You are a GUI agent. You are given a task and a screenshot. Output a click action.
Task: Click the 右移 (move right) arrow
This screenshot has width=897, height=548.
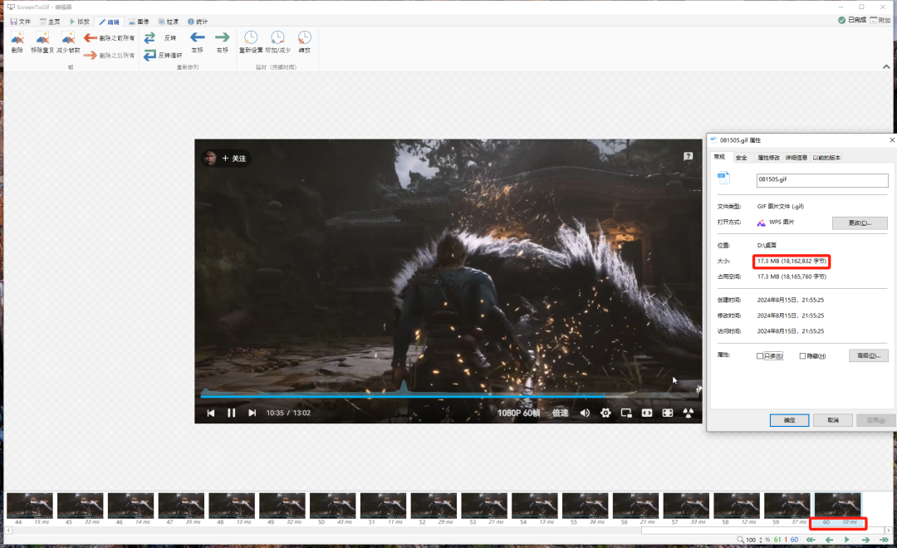[223, 37]
